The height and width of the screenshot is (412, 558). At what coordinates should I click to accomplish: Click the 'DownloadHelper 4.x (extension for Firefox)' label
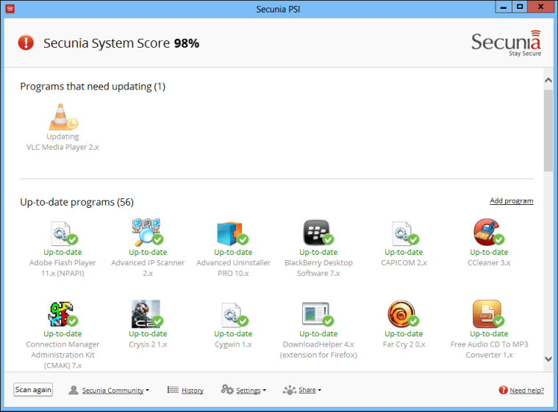(x=318, y=350)
